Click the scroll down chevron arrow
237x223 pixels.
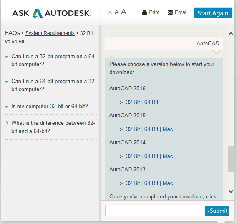pyautogui.click(x=231, y=191)
